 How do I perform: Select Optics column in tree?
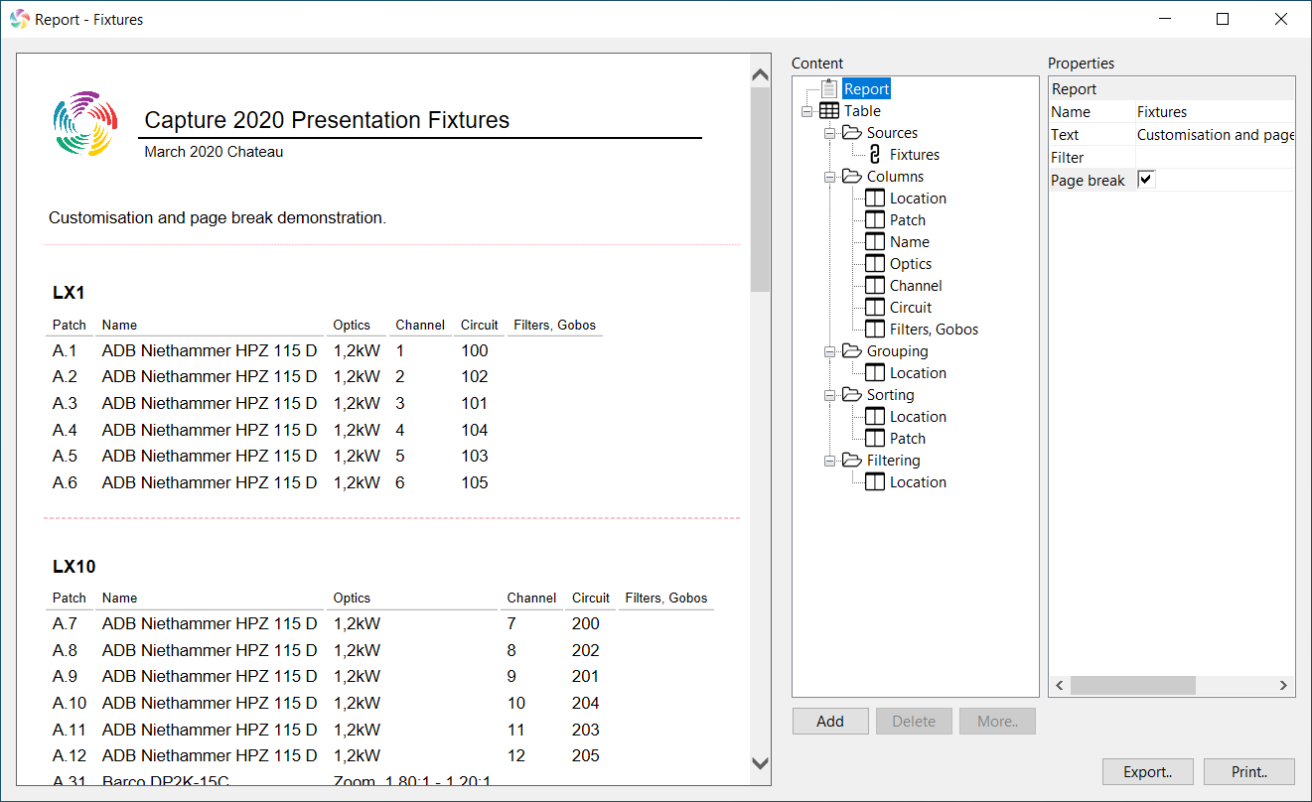click(x=911, y=264)
